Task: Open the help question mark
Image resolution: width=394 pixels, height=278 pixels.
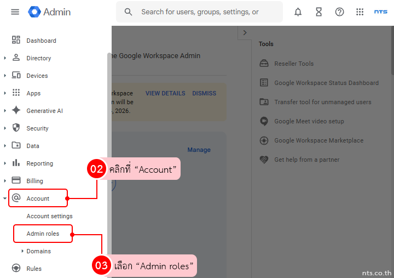Action: [339, 12]
